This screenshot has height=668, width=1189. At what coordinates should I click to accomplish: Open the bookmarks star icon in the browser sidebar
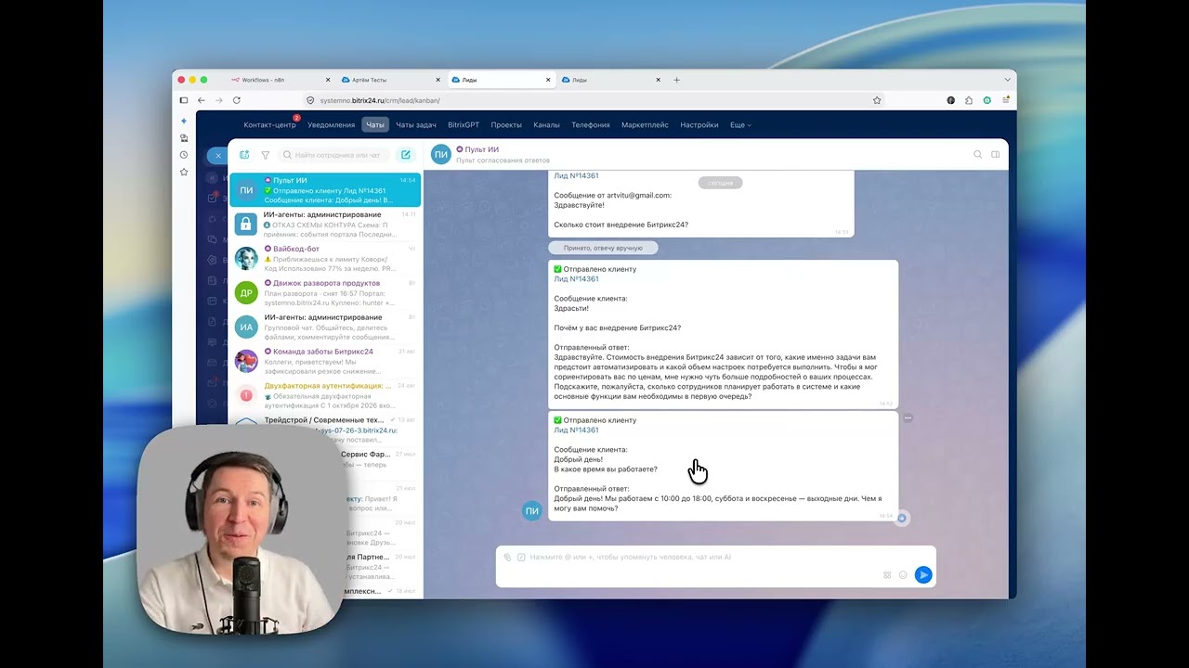click(184, 173)
